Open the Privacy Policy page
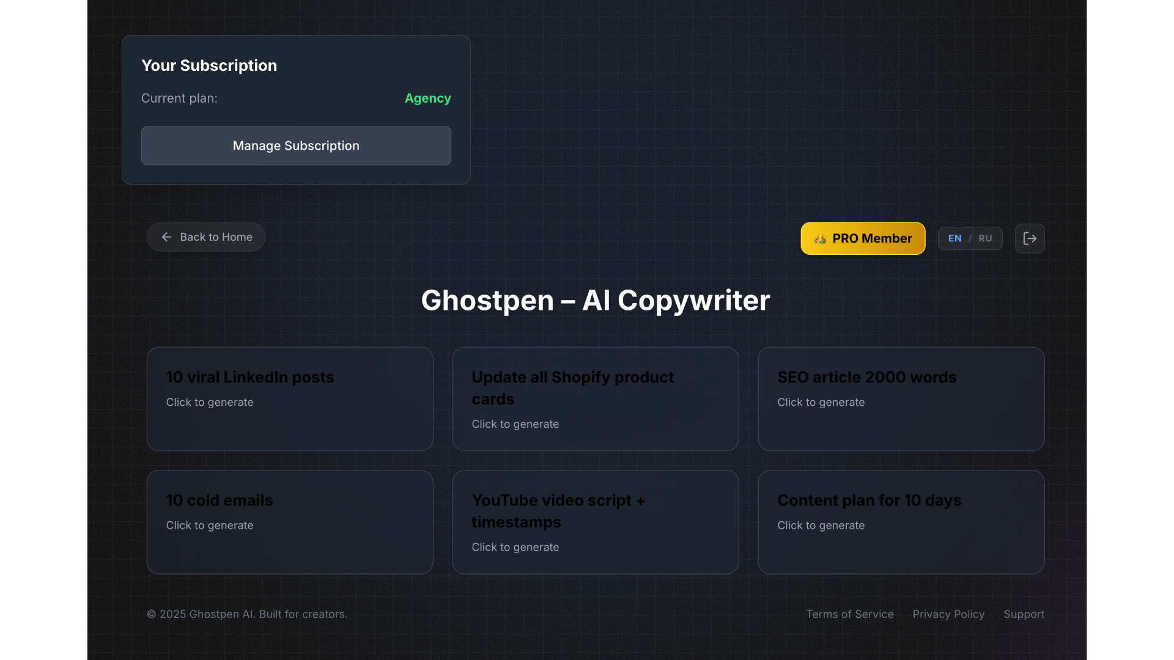 [948, 614]
